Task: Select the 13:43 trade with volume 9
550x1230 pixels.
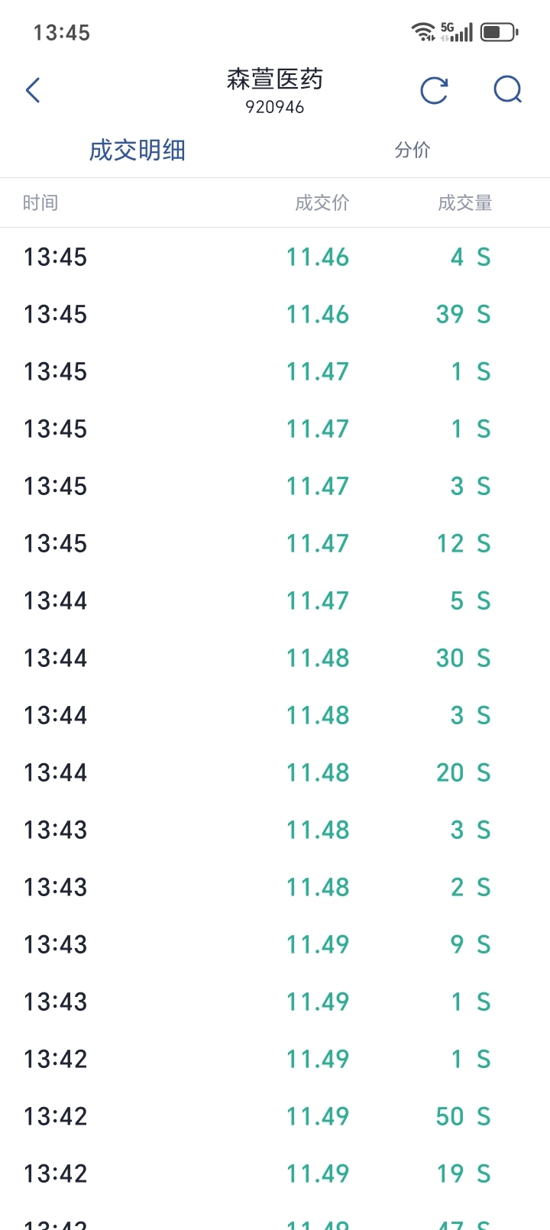Action: pyautogui.click(x=275, y=944)
